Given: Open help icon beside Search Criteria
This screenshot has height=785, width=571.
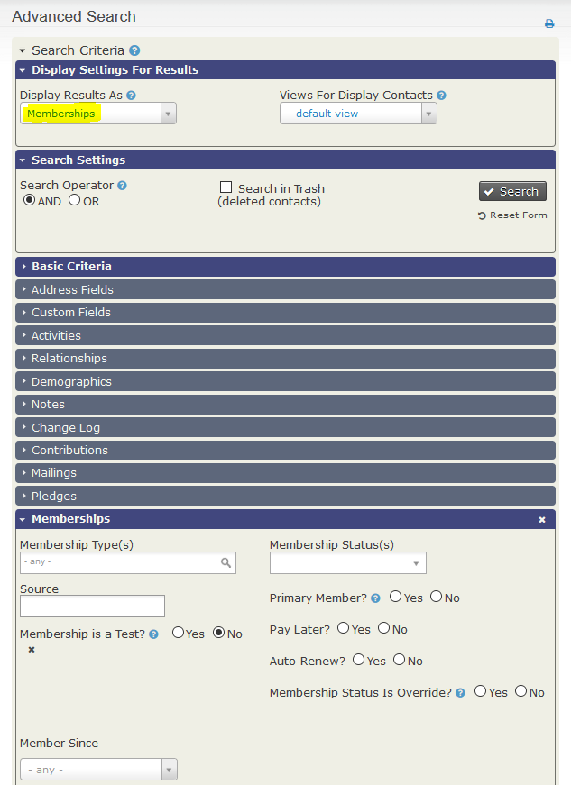Looking at the screenshot, I should [134, 51].
